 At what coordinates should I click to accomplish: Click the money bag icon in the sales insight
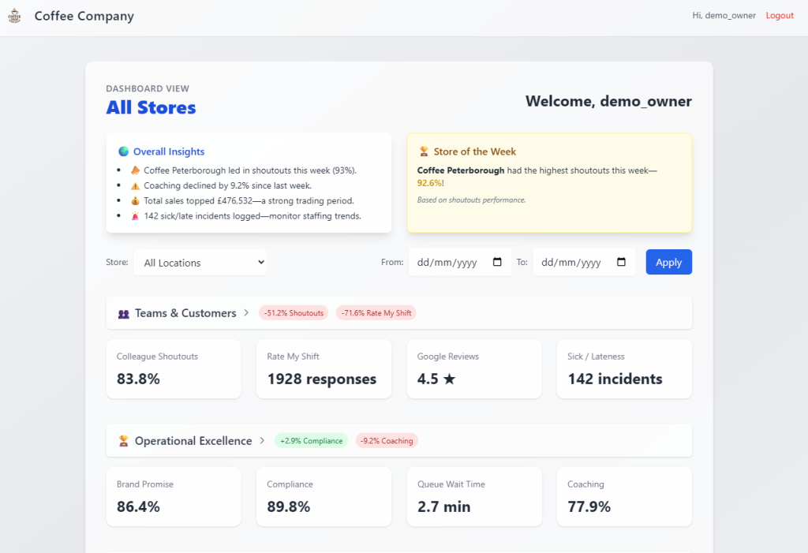pos(135,200)
